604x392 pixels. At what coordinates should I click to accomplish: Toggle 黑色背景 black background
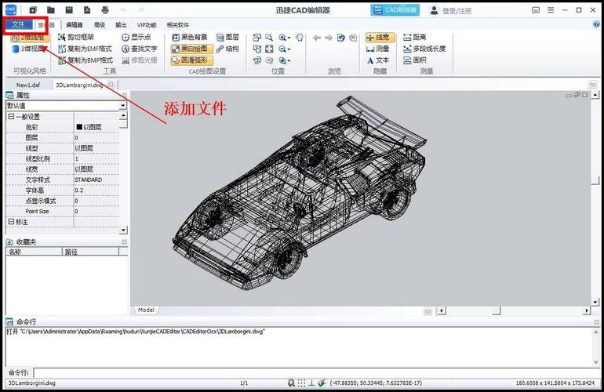(190, 37)
